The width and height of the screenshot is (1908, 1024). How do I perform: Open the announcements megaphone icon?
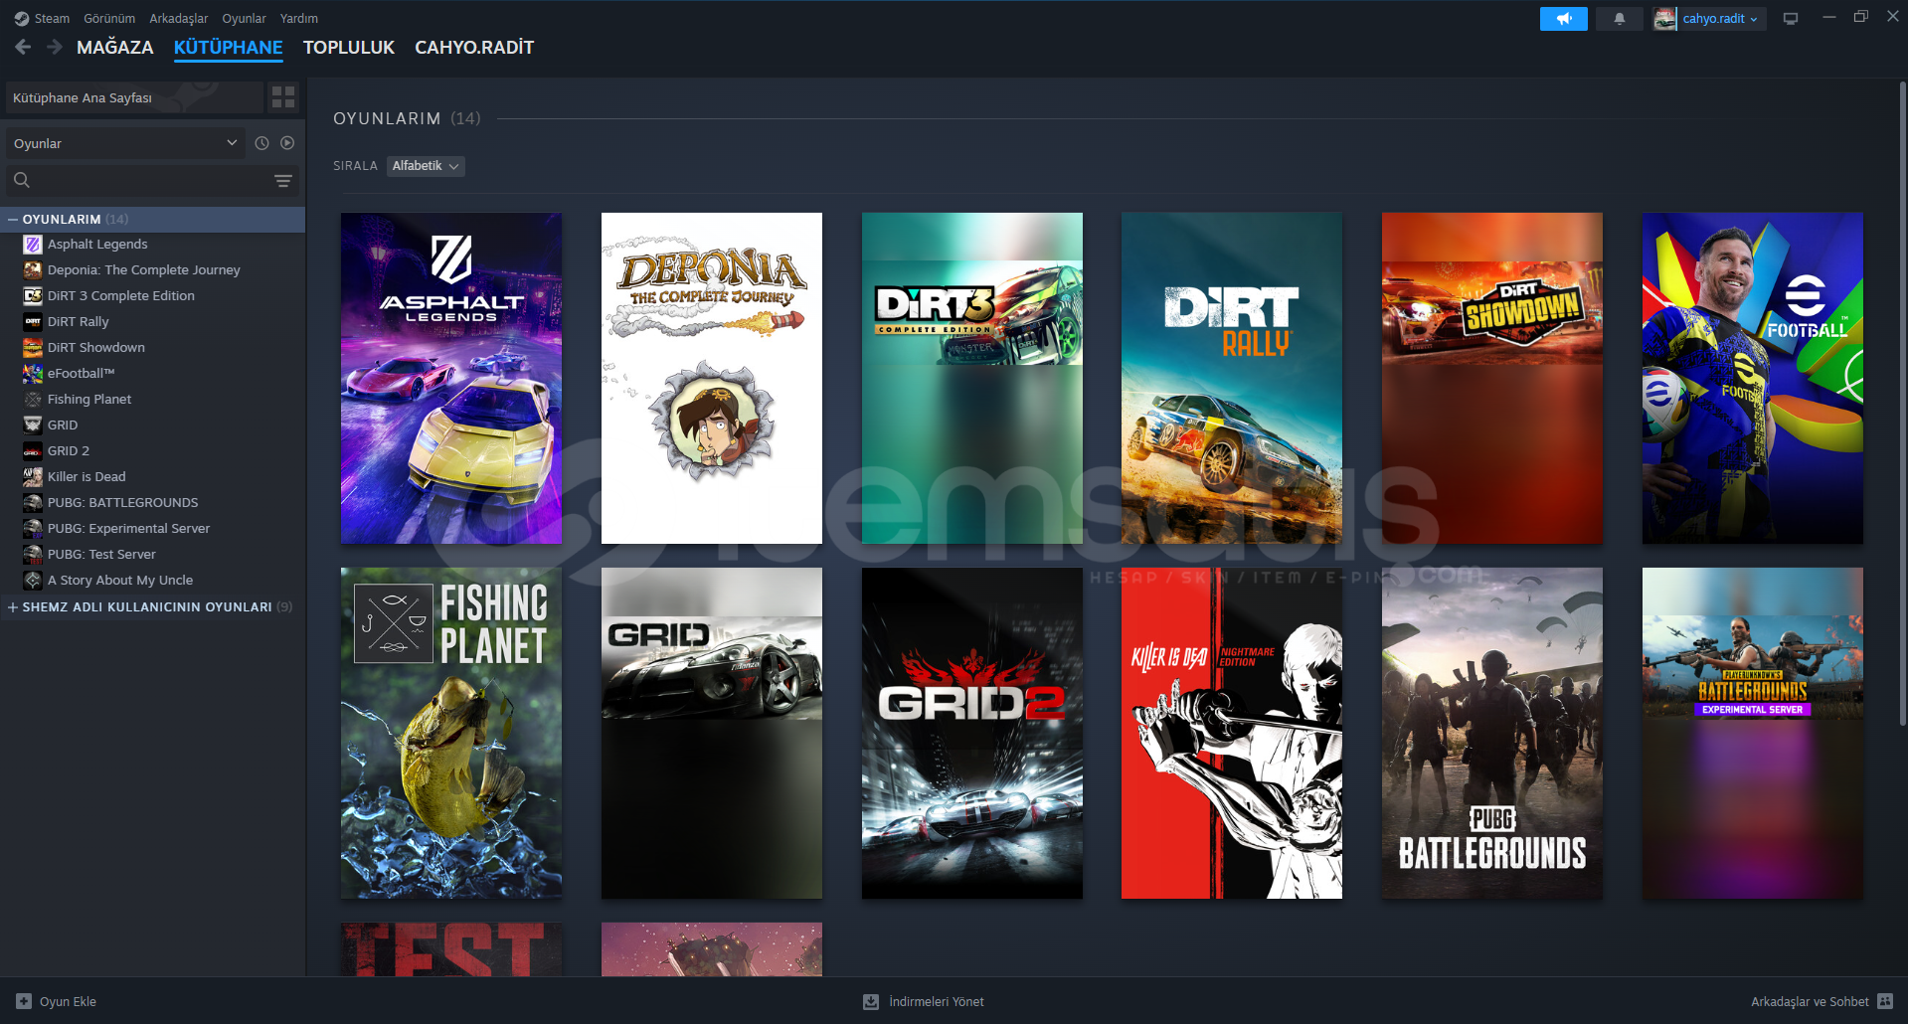tap(1563, 19)
